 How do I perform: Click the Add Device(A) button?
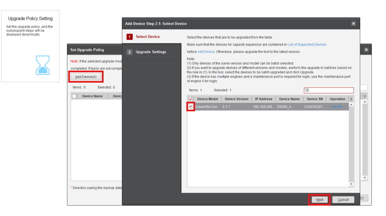[x=86, y=77]
